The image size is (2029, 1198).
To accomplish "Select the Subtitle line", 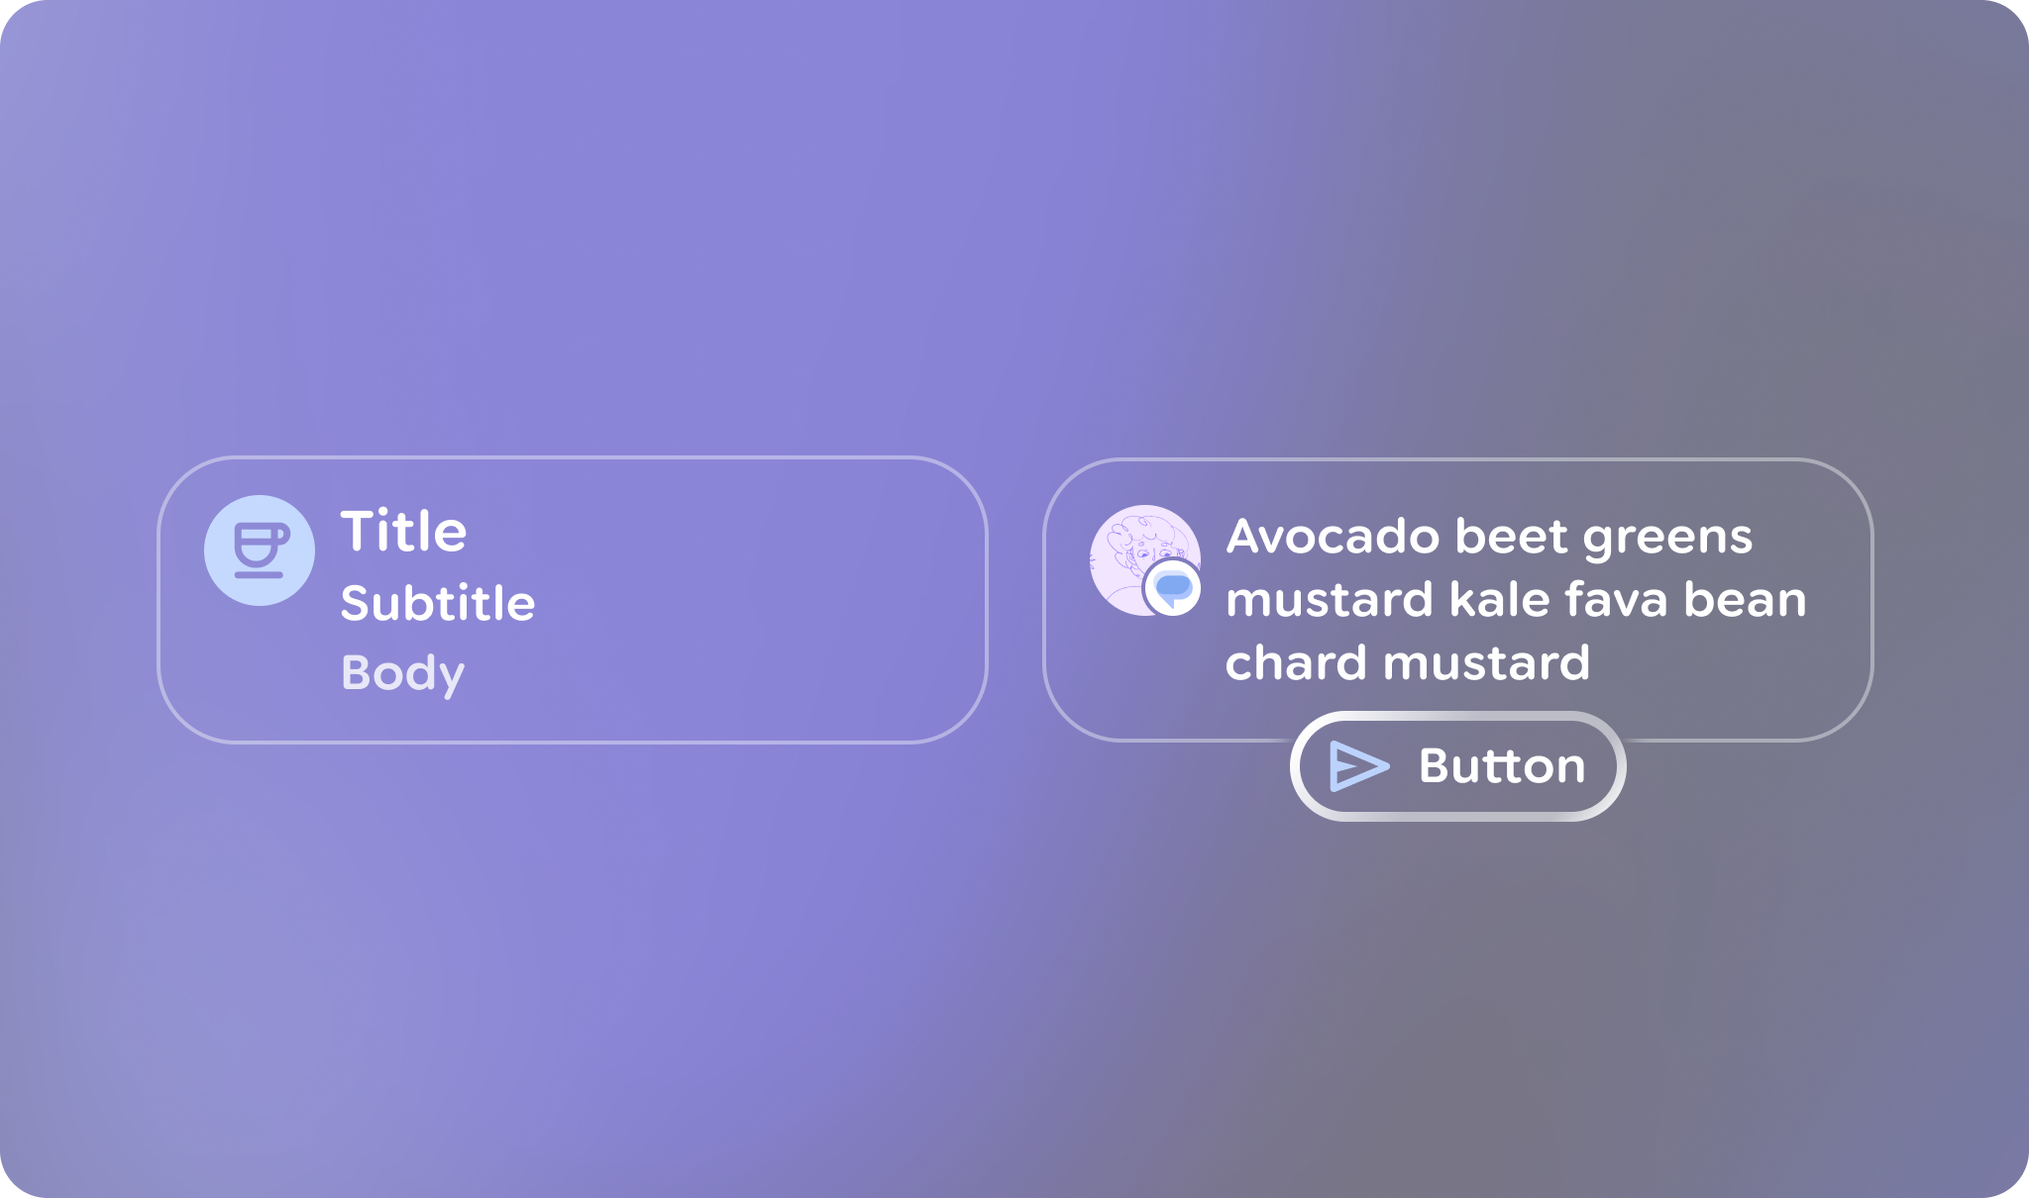I will 439,603.
